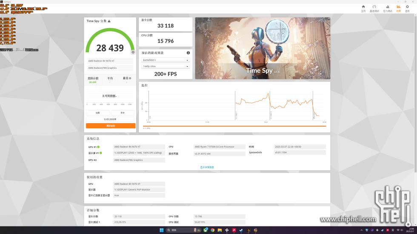Open Xbox app from taskbar
417x234 pixels.
click(x=206, y=230)
